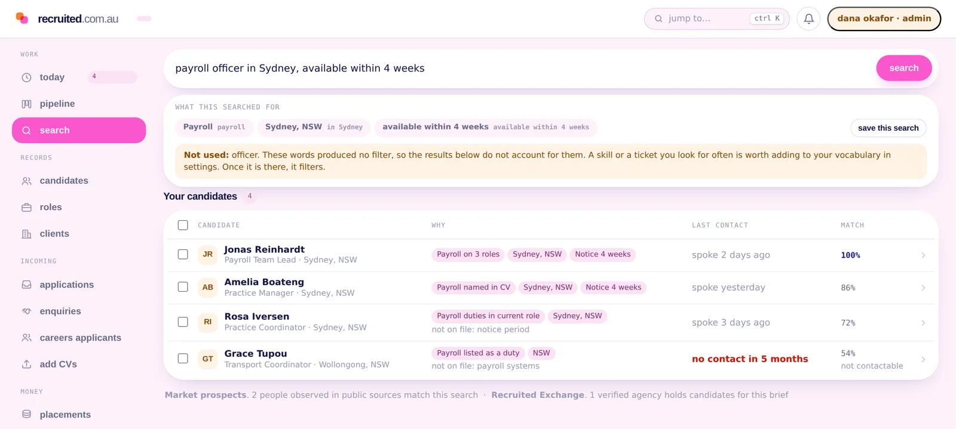956x429 pixels.
Task: Open notifications bell icon
Action: [x=808, y=18]
